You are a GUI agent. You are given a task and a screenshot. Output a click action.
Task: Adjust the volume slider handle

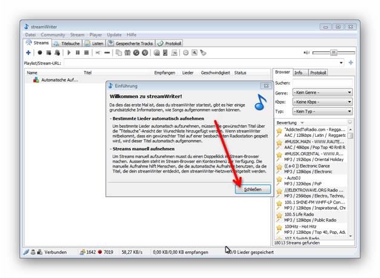[334, 53]
